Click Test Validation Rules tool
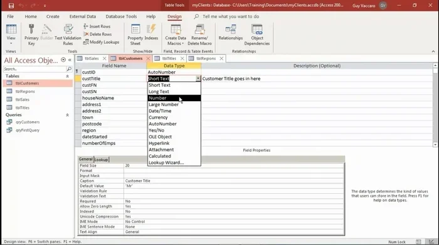 click(68, 34)
